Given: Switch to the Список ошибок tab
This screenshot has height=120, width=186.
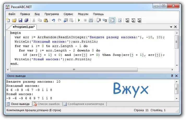Looking at the screenshot, I should 47,104.
